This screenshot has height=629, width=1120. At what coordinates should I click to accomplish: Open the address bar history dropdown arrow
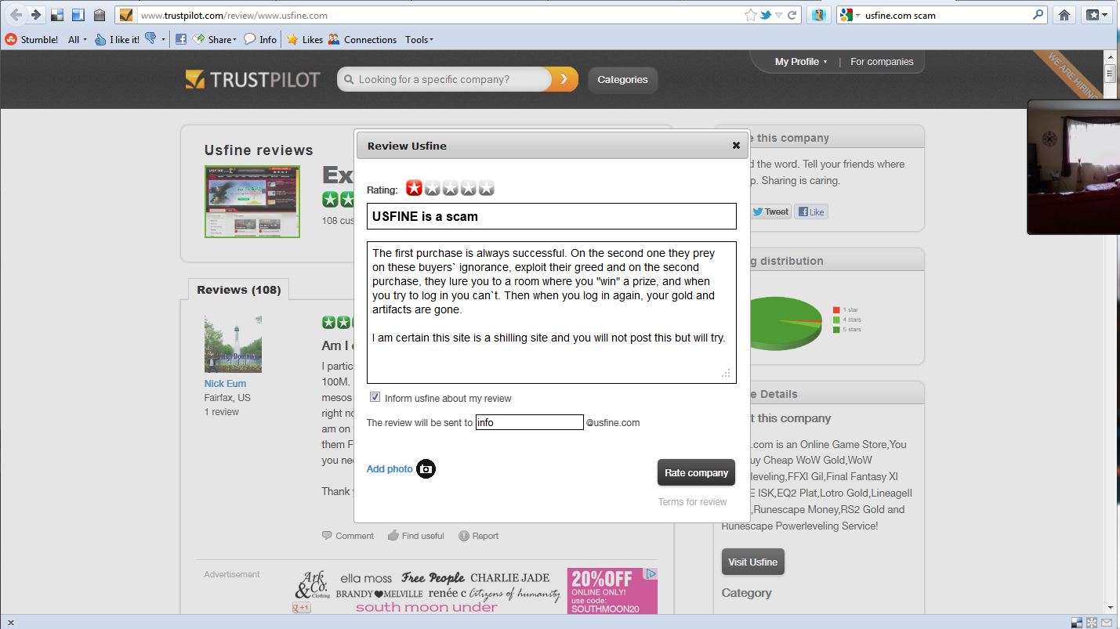coord(779,15)
